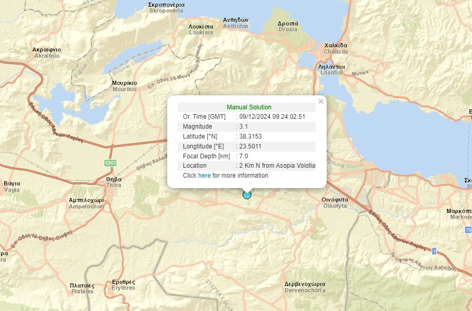Click the E962 road shield icon
472x311 pixels.
[x=110, y=163]
